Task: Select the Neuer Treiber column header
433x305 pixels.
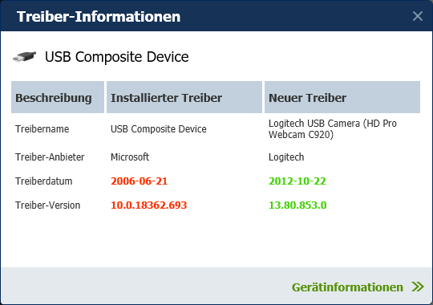Action: click(x=342, y=97)
